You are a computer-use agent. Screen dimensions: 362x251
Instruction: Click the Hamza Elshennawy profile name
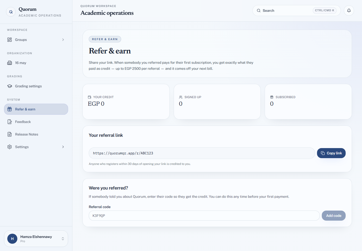pyautogui.click(x=36, y=237)
